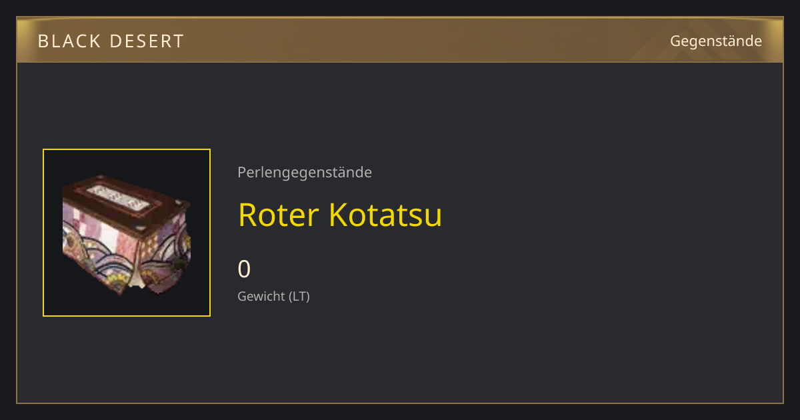
Task: Click the Gewicht (LT) label
Action: (273, 297)
